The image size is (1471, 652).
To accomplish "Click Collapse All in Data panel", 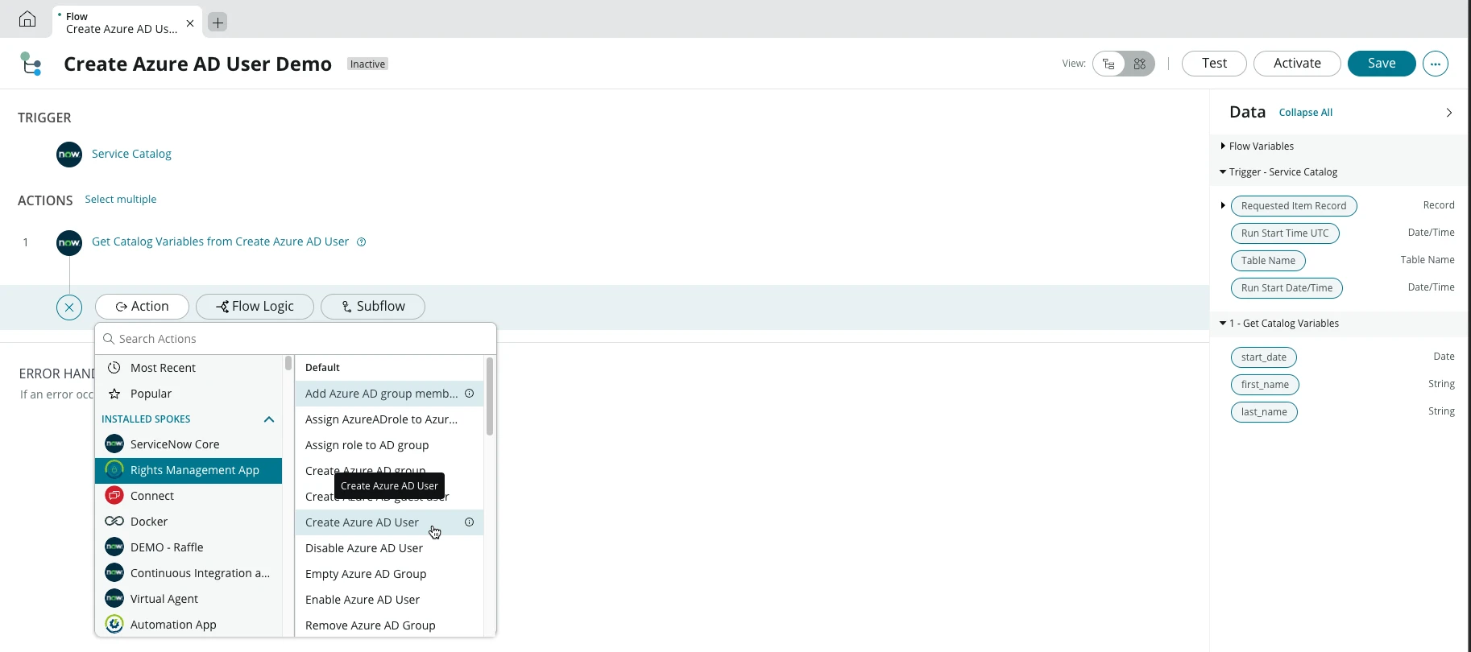I will (x=1306, y=113).
